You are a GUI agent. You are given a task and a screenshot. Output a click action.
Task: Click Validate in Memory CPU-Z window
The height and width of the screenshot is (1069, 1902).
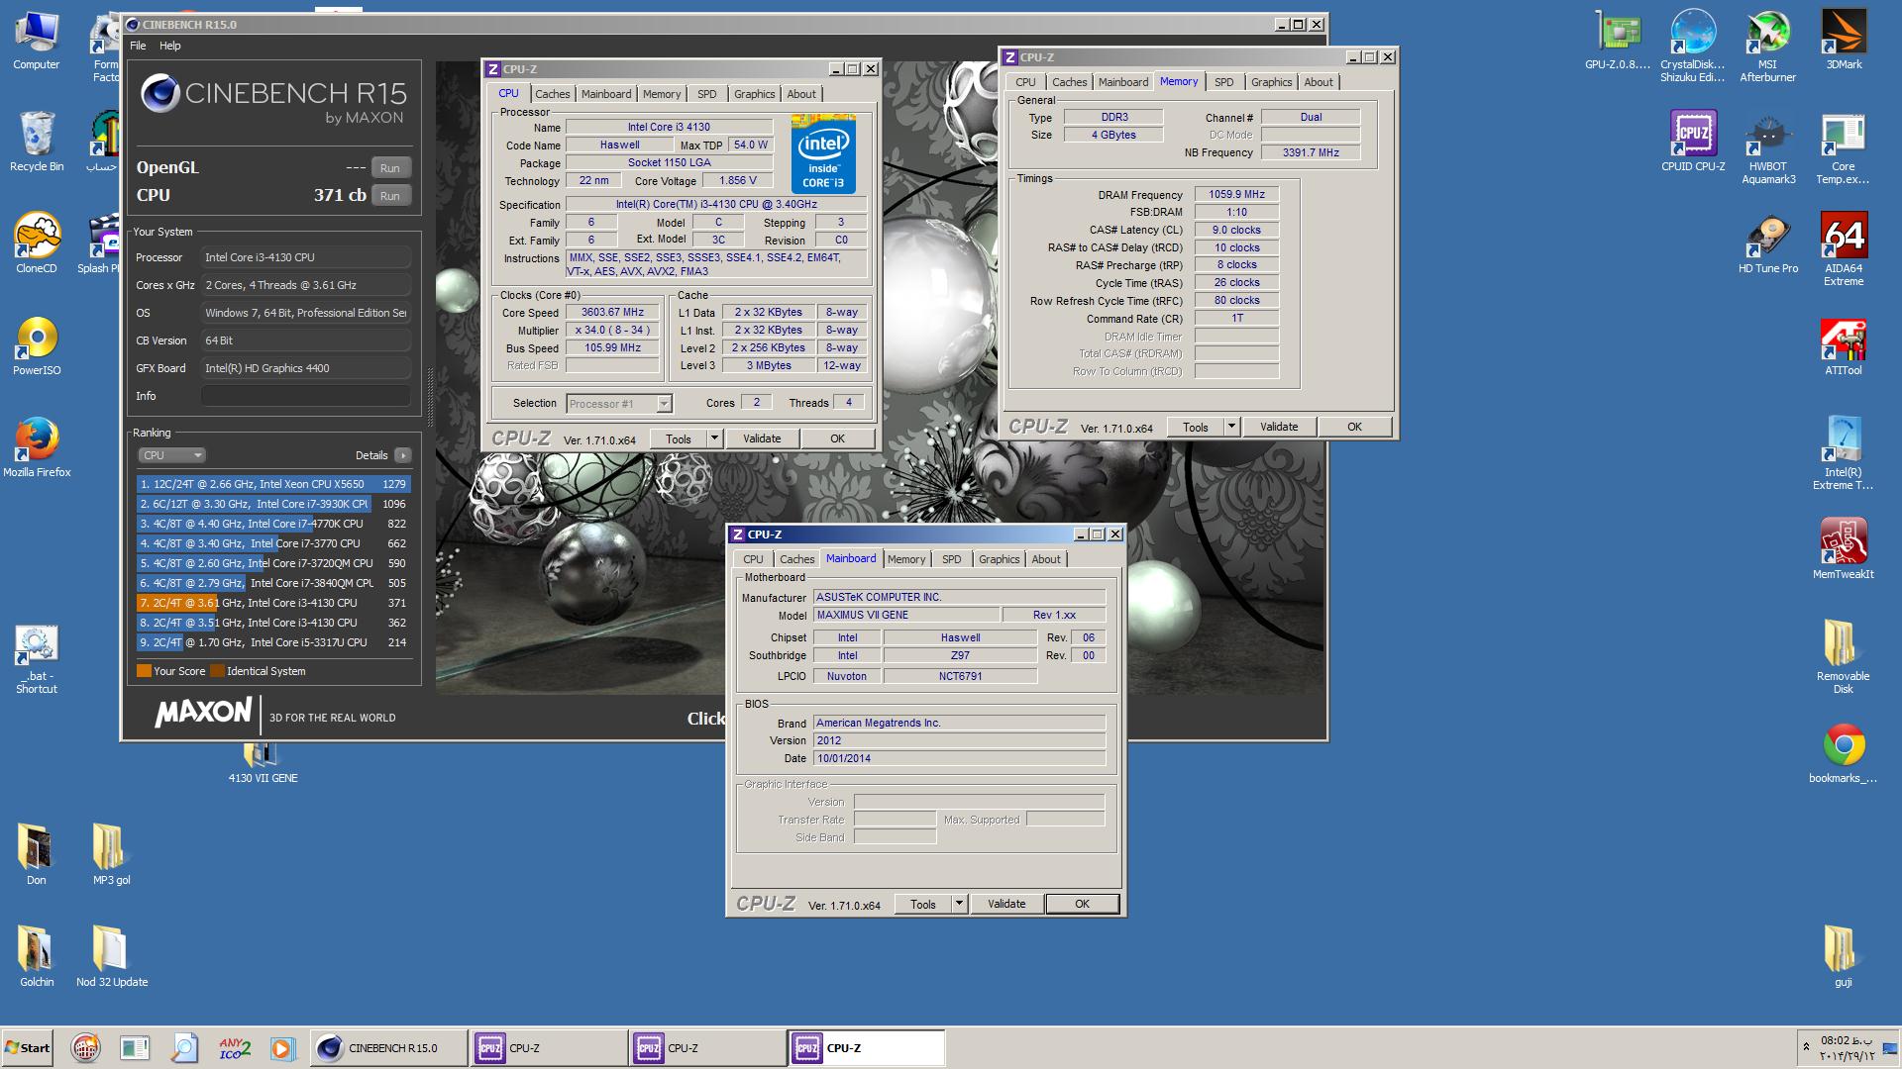pyautogui.click(x=1278, y=427)
